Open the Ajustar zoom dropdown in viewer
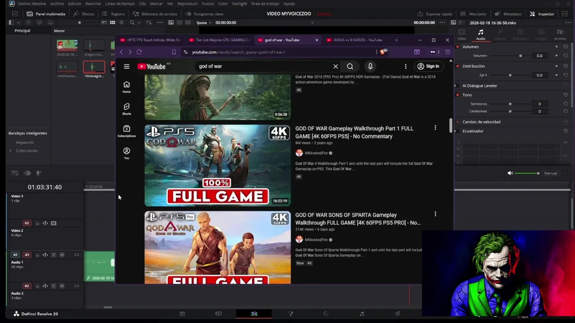The image size is (575, 323). [203, 22]
